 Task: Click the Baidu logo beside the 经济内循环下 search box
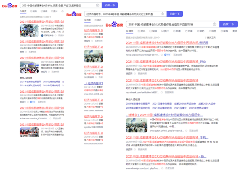[74, 14]
